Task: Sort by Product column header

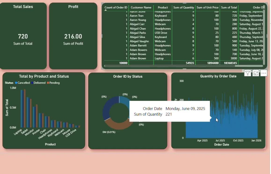Action: click(x=163, y=7)
